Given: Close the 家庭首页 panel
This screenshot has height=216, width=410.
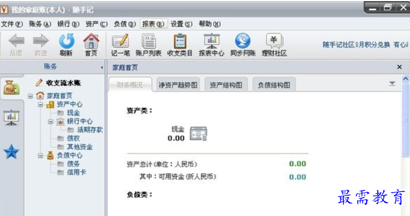Looking at the screenshot, I should coord(399,67).
